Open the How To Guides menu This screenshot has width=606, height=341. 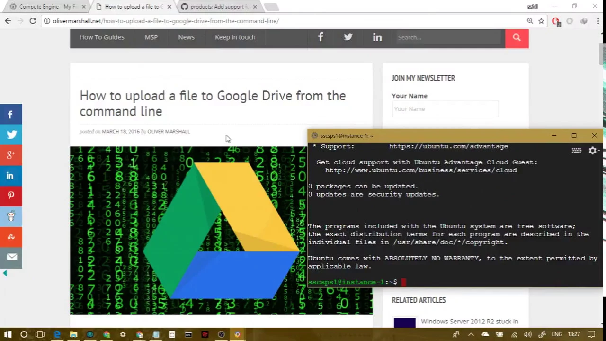tap(102, 37)
